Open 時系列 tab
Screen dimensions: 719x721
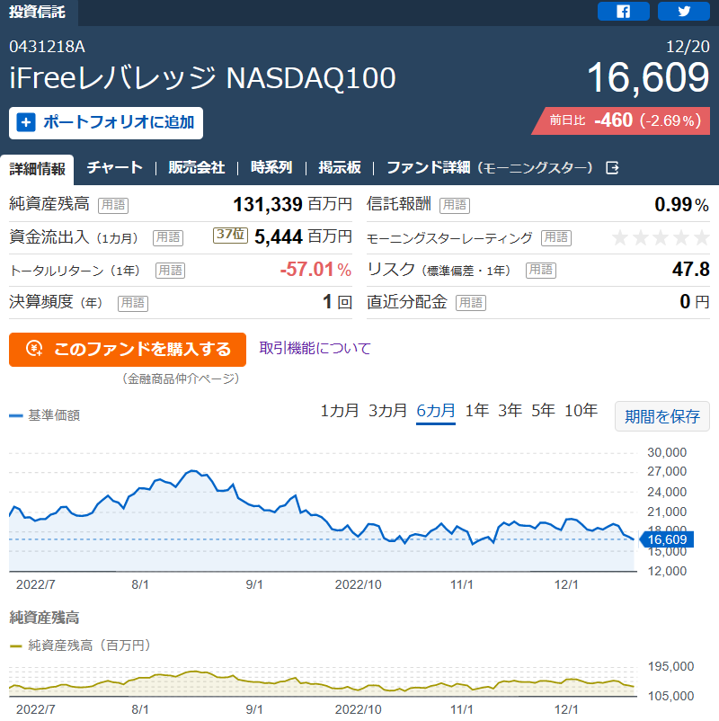click(271, 168)
